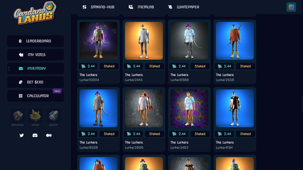Open the Metalab menu item
This screenshot has height=170, width=303.
click(x=141, y=7)
